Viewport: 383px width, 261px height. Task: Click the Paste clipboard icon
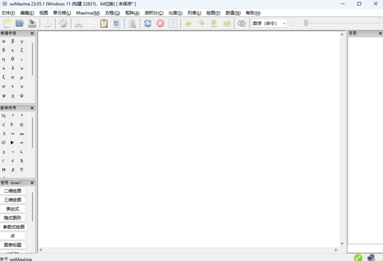[103, 24]
